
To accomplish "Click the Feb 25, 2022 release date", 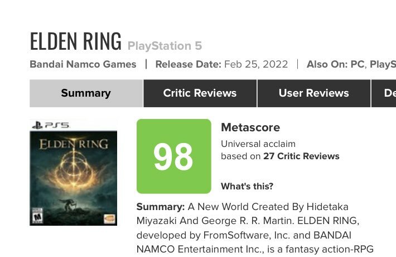I will point(256,64).
